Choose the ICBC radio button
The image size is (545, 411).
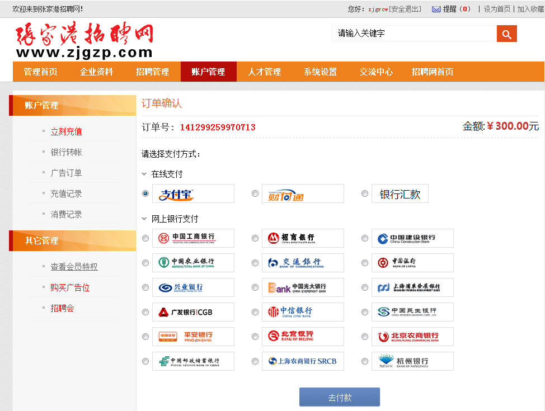coord(145,238)
